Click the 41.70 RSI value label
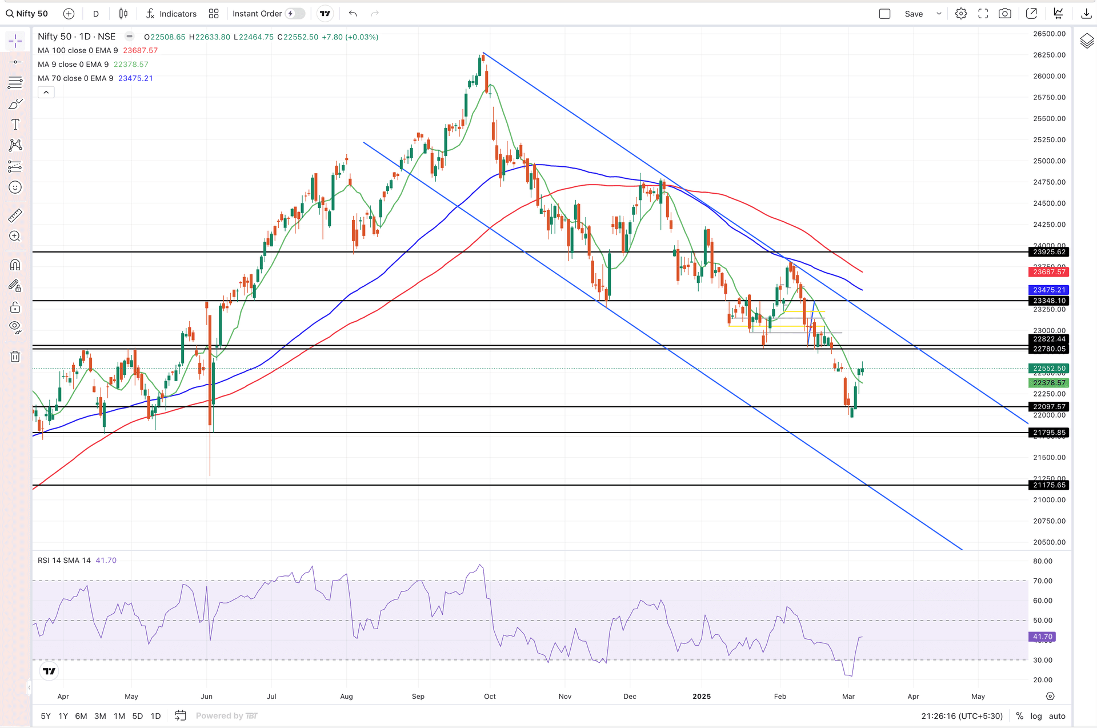 (x=1042, y=637)
